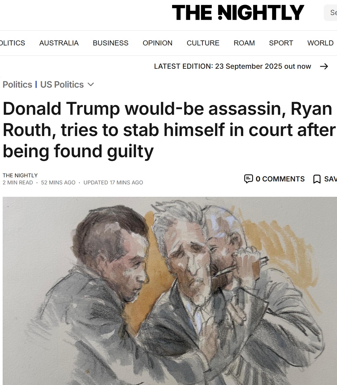Click the Politics breadcrumb link
This screenshot has width=337, height=385.
point(17,85)
